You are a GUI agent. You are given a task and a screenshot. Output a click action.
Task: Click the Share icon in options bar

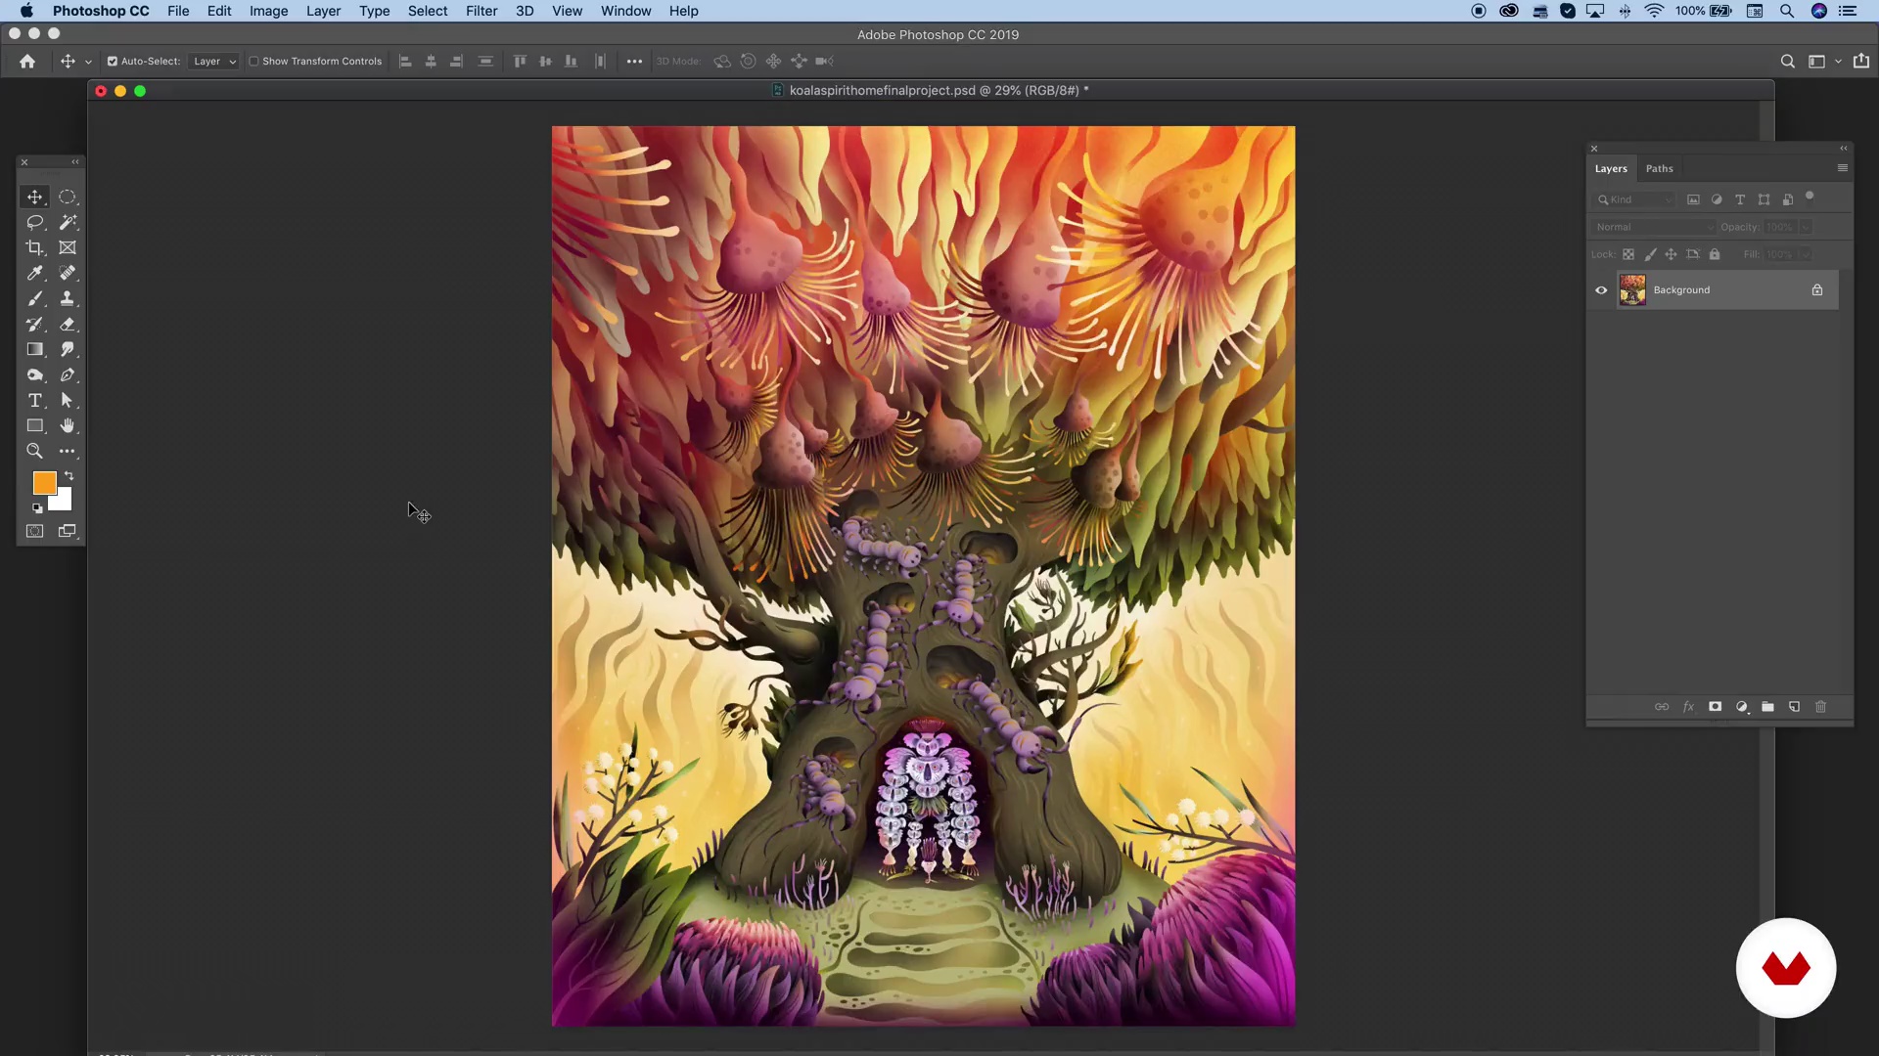click(x=1860, y=61)
